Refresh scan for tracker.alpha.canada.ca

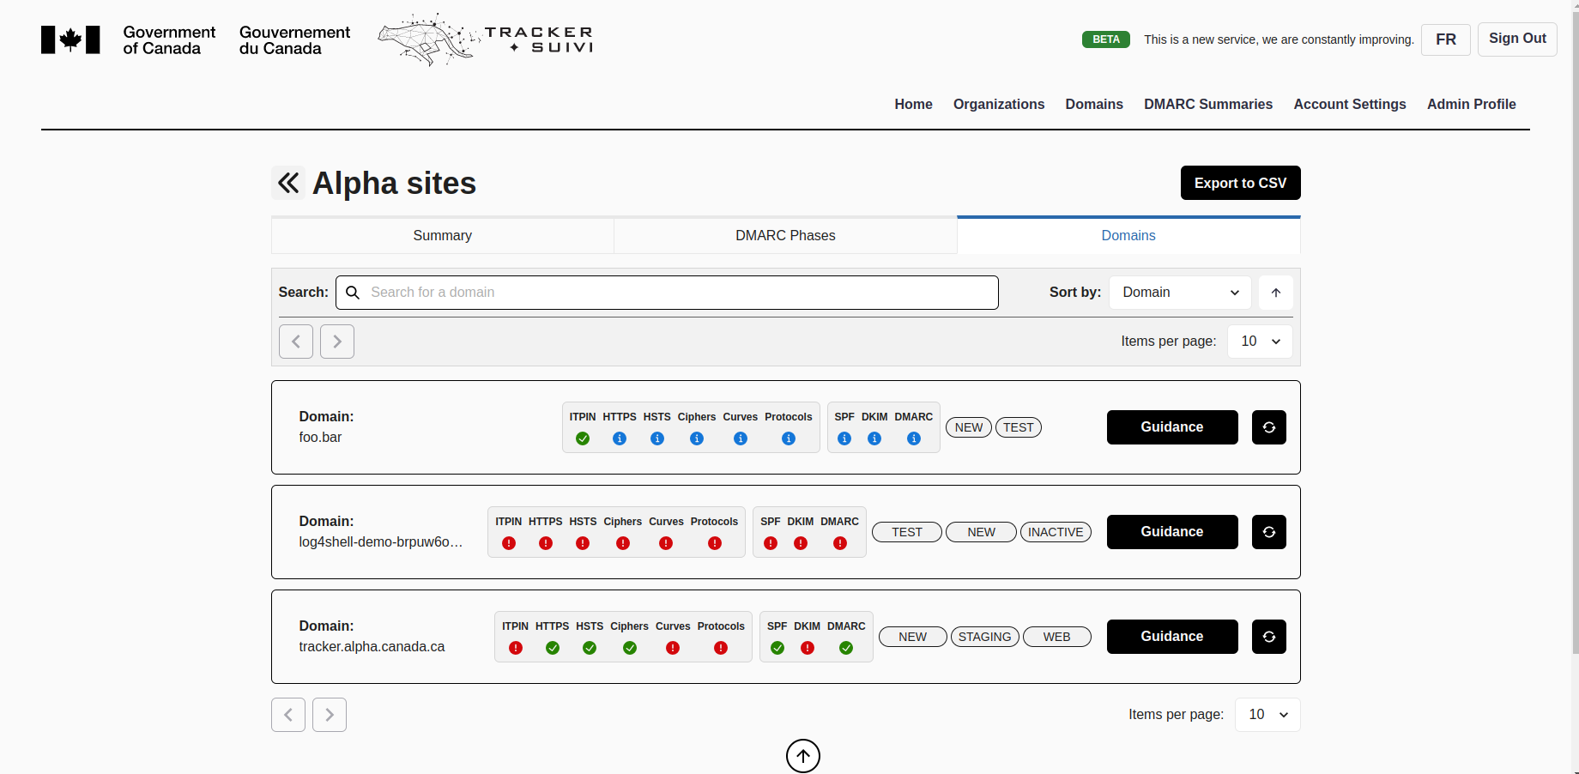tap(1269, 637)
